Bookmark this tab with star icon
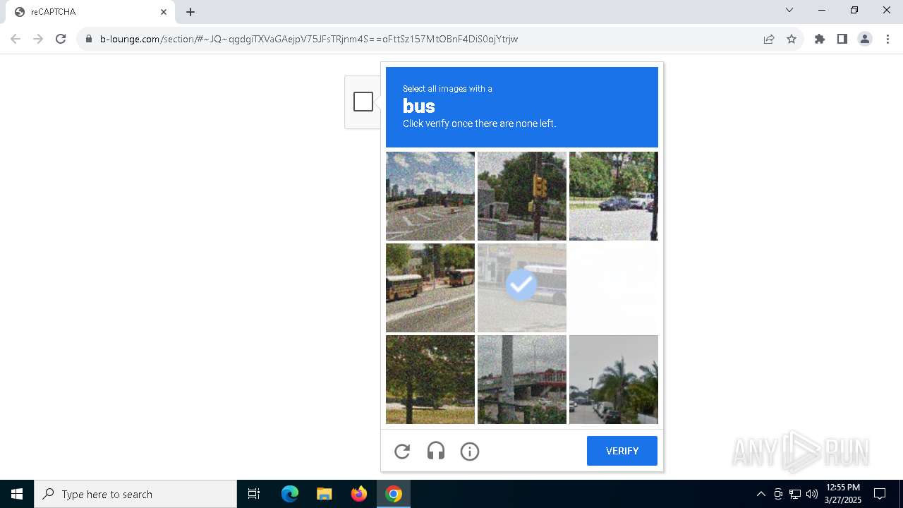This screenshot has width=903, height=508. [x=792, y=39]
